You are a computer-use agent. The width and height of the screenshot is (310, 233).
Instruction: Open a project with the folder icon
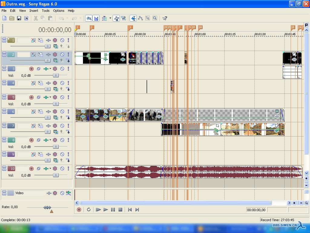coord(12,19)
